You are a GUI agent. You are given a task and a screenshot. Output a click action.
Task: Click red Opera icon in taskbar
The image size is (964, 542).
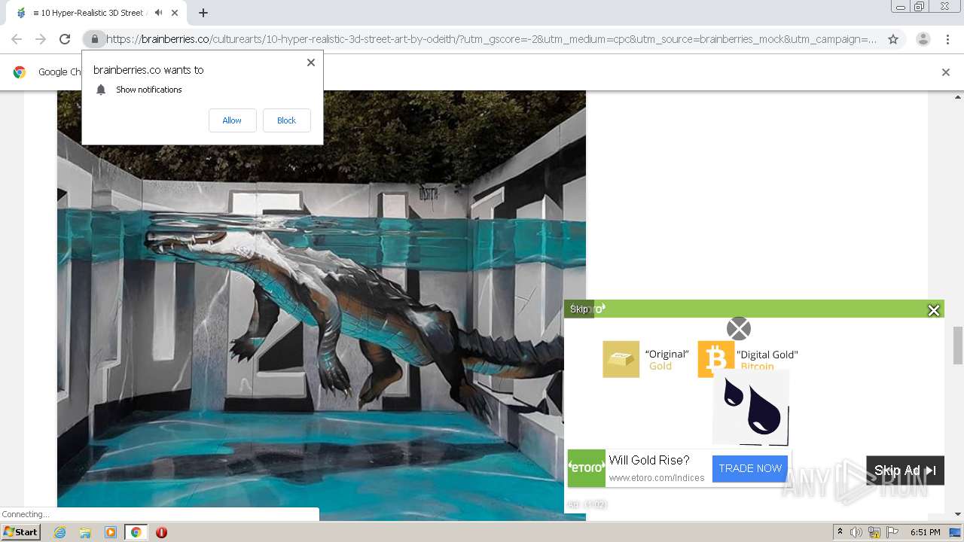161,532
